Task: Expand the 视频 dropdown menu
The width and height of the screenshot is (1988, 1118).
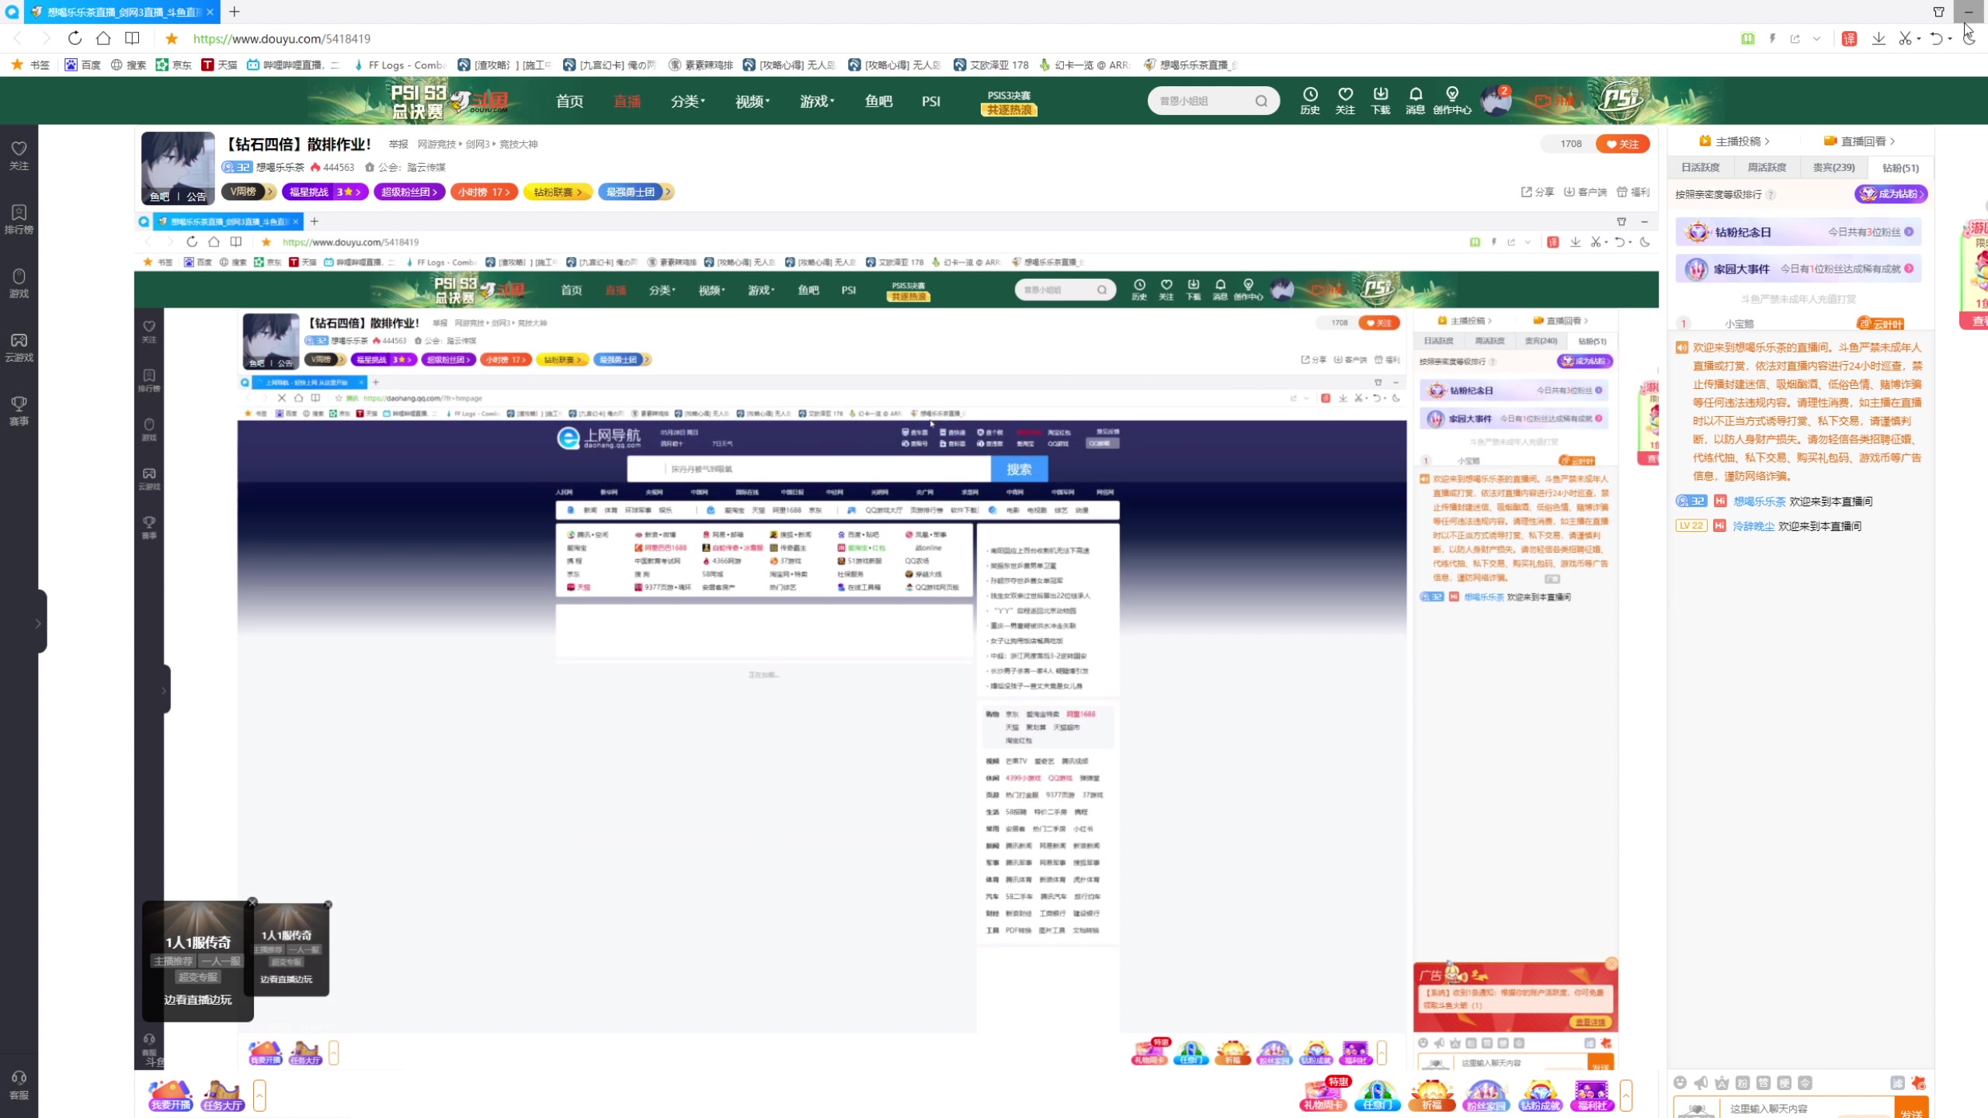Action: click(x=752, y=101)
